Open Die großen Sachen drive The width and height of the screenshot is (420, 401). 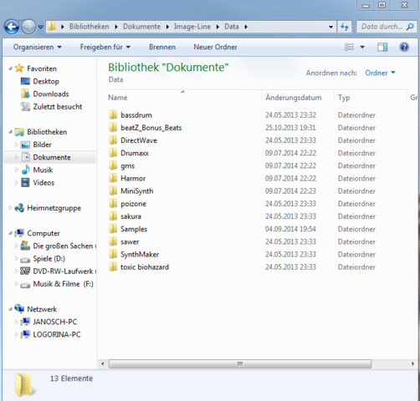tap(63, 246)
